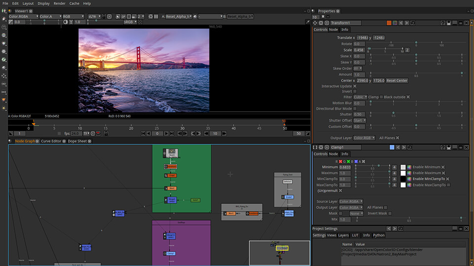Open the LUT tab in Project Settings
The height and width of the screenshot is (266, 474).
coord(355,235)
